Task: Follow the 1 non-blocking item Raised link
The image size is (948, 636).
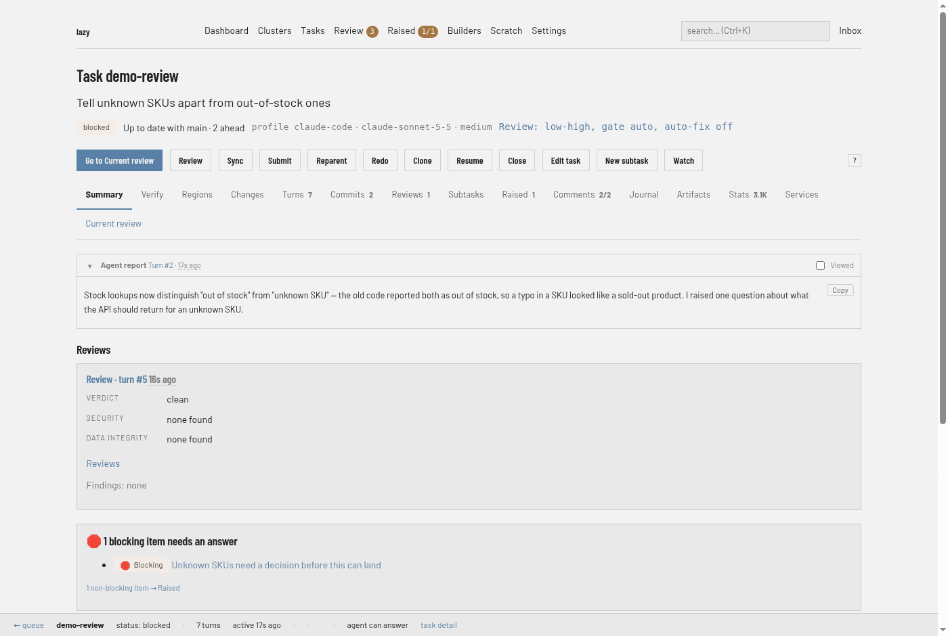Action: (133, 589)
